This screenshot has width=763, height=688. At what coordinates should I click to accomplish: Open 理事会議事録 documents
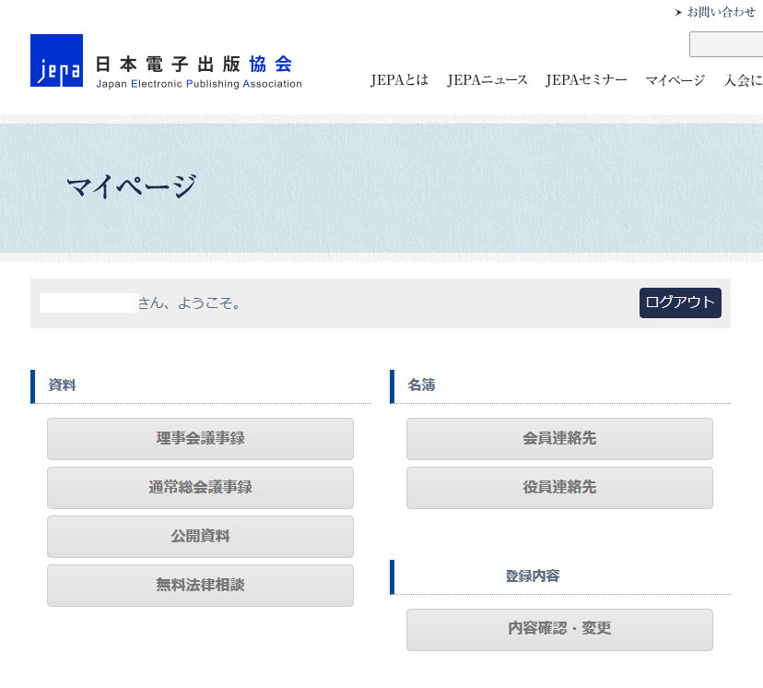click(200, 439)
